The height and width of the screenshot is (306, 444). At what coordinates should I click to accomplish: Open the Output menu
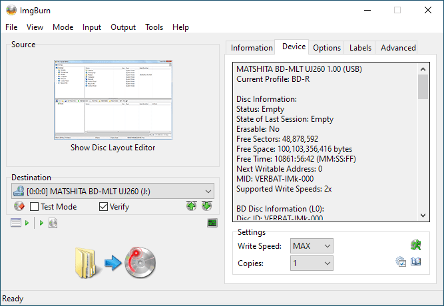click(x=123, y=27)
